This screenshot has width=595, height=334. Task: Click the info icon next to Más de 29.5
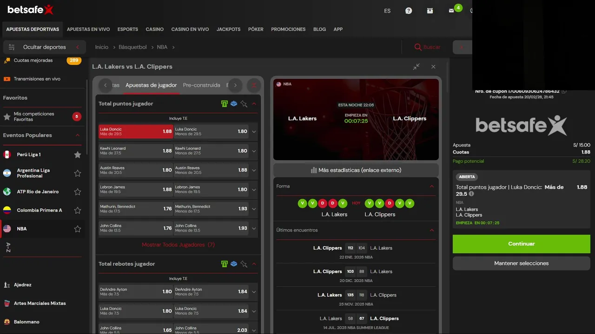tap(471, 194)
